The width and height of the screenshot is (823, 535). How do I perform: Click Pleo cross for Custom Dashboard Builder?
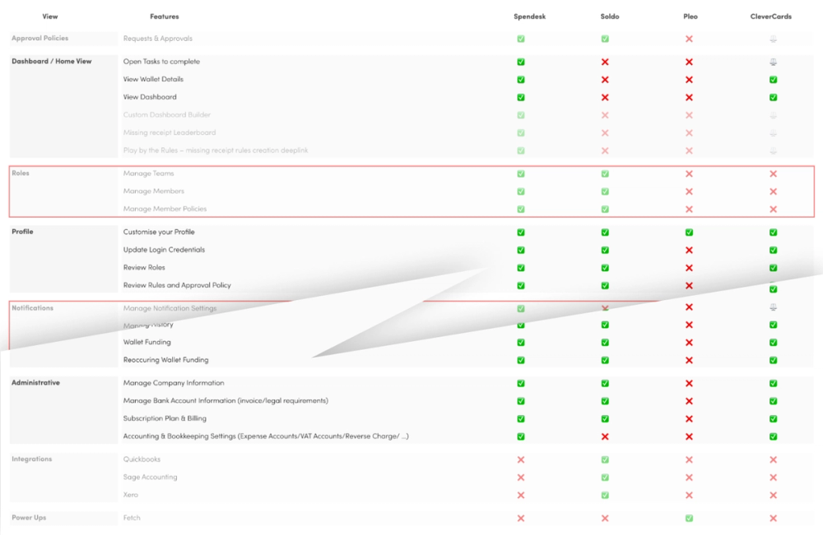click(x=689, y=115)
